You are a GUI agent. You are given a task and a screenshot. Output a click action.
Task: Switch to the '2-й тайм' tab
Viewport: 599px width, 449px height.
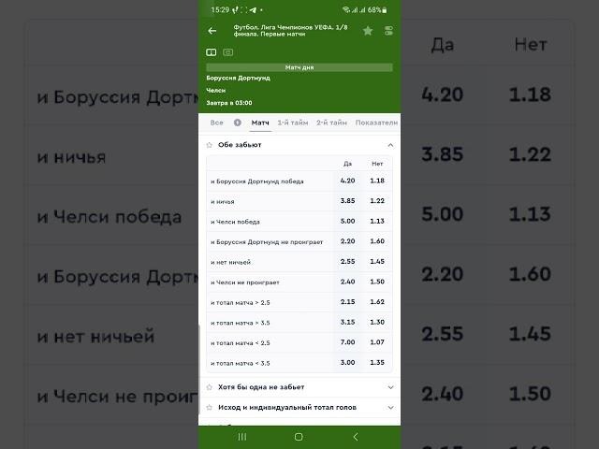(331, 123)
